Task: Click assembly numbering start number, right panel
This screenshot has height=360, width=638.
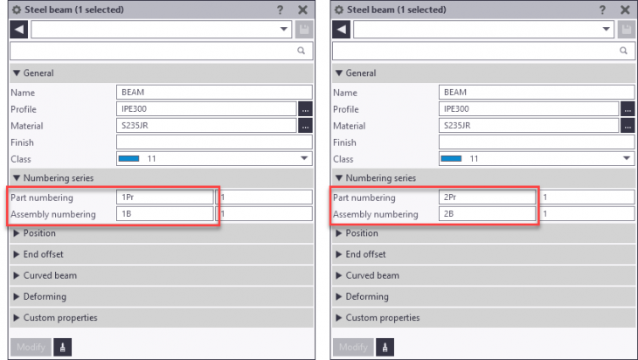Action: pyautogui.click(x=586, y=214)
